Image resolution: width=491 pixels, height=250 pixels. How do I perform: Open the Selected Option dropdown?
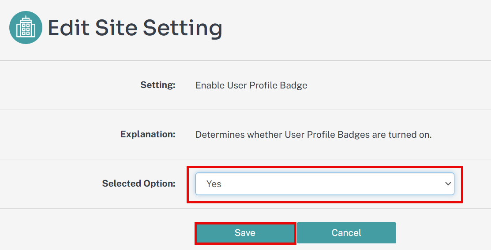(325, 184)
